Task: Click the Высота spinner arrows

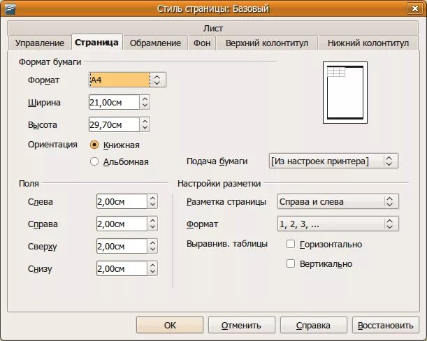Action: [145, 125]
